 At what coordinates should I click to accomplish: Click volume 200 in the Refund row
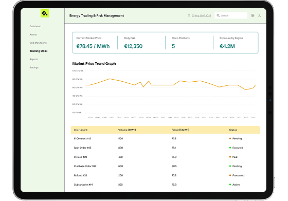click(120, 175)
